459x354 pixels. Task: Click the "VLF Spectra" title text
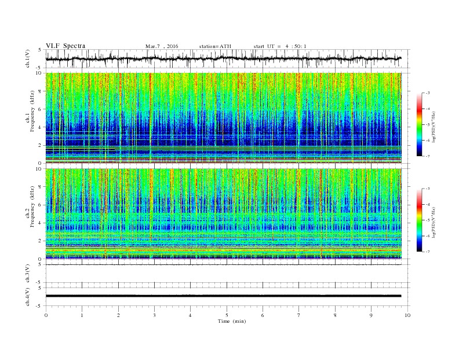click(x=65, y=46)
